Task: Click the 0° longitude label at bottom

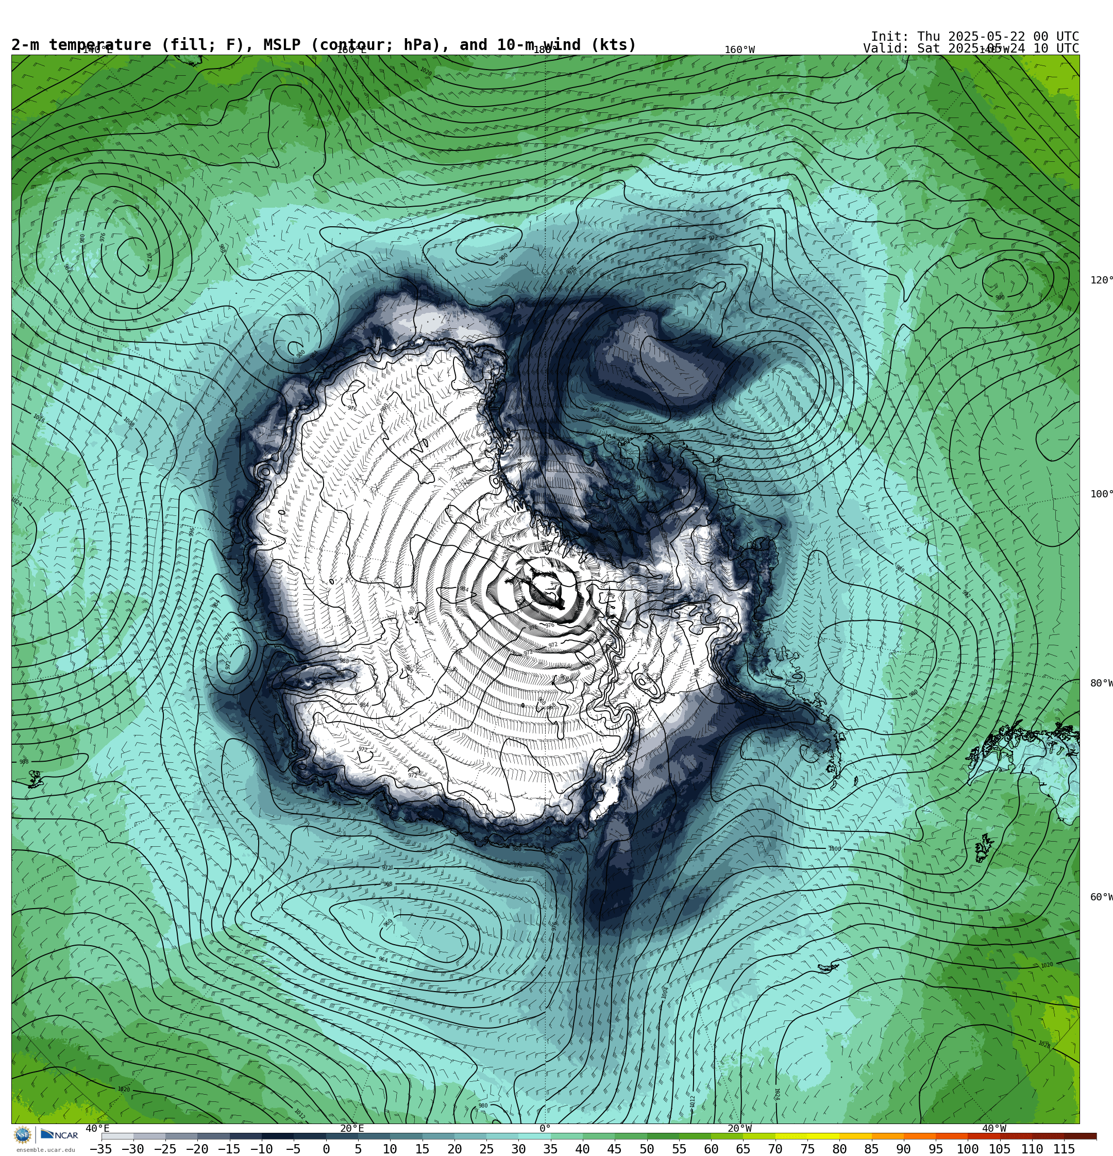Action: 545,1128
